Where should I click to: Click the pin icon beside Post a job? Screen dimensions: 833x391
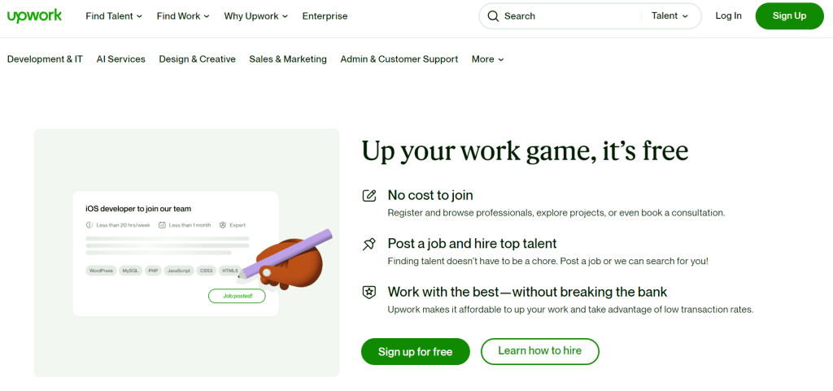click(369, 244)
